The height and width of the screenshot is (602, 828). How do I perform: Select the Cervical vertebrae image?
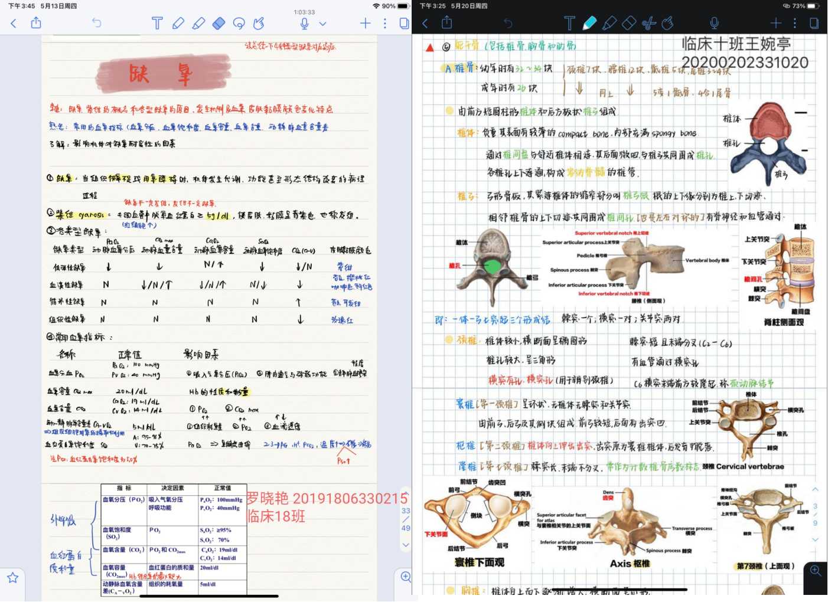(745, 432)
